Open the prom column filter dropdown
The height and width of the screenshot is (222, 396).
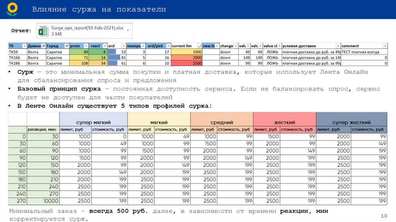(x=86, y=46)
